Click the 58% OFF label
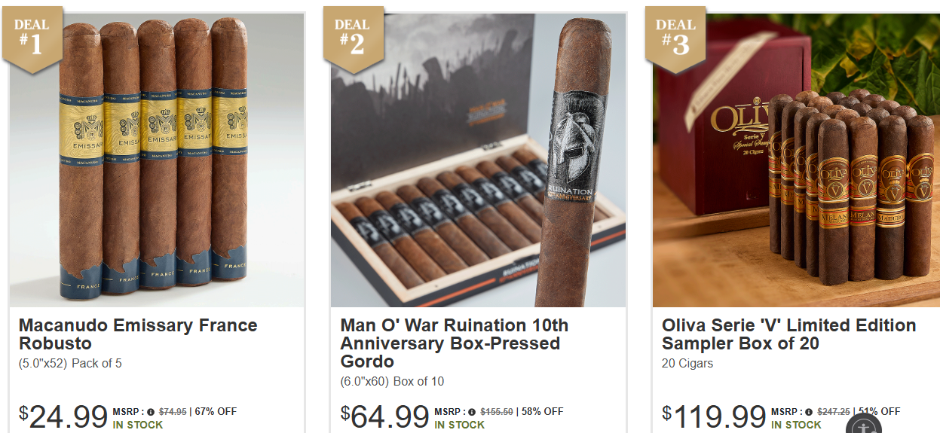The width and height of the screenshot is (940, 433). pyautogui.click(x=543, y=412)
